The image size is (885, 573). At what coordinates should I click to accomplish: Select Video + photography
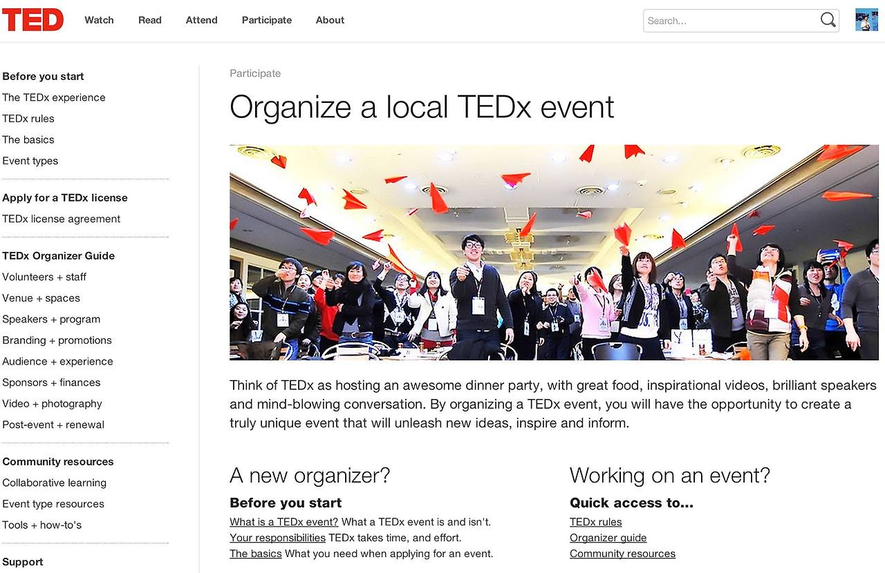(x=52, y=404)
